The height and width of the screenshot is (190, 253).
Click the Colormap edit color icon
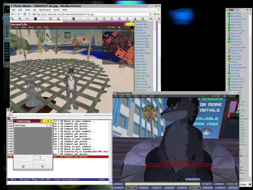(23, 167)
